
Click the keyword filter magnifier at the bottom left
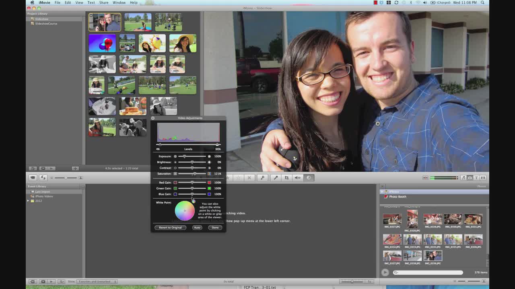[61, 281]
